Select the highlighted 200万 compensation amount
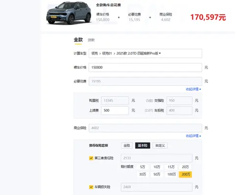This screenshot has height=195, width=235. (186, 175)
